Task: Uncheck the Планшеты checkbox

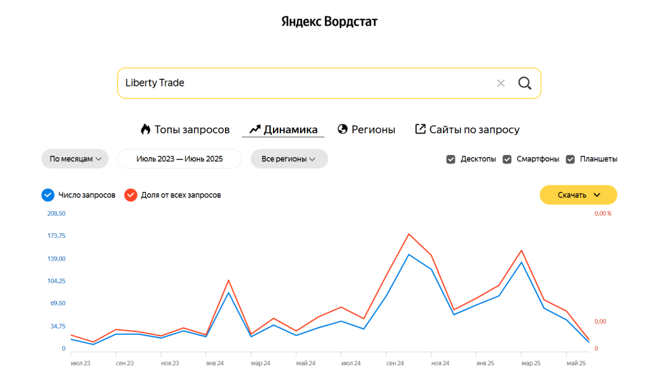Action: (570, 159)
